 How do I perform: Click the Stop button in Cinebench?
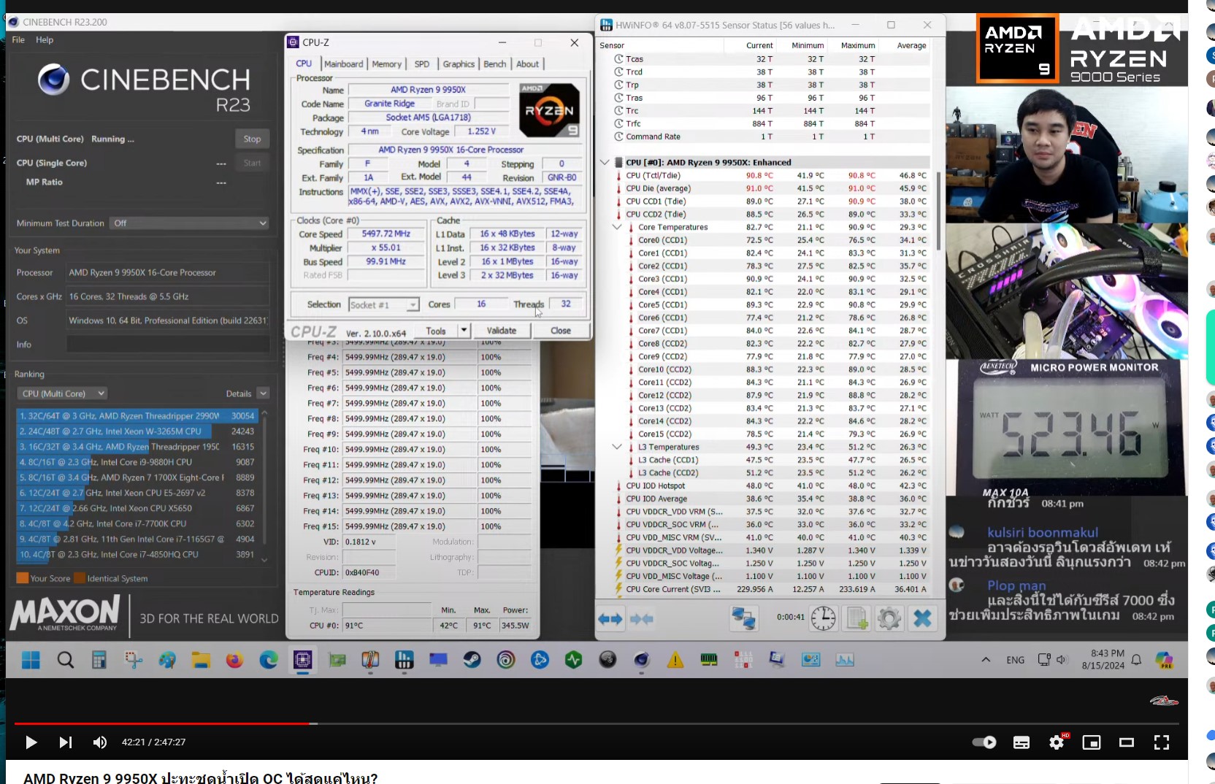[x=252, y=139]
